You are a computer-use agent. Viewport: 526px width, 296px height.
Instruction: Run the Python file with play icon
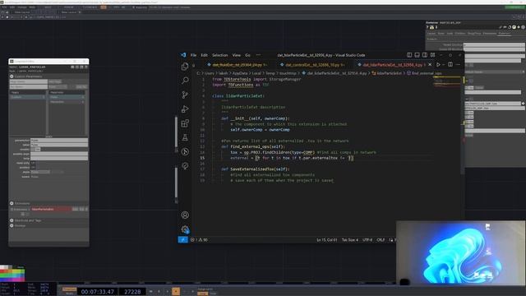(438, 64)
